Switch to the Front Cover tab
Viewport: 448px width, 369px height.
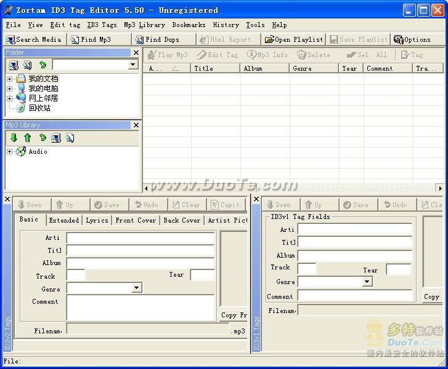click(x=136, y=220)
